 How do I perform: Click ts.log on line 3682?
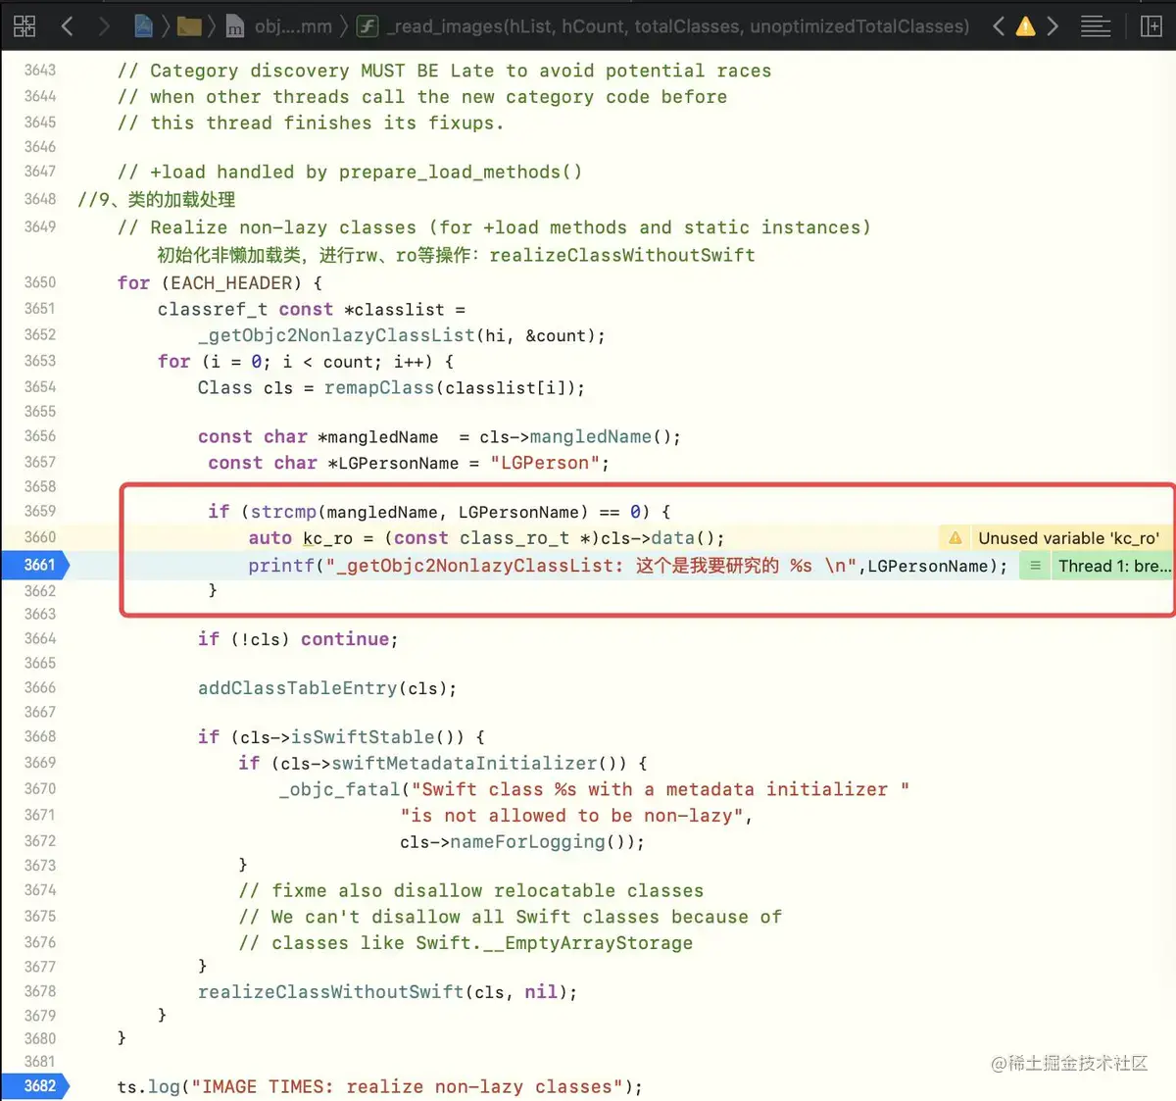pyautogui.click(x=148, y=1086)
